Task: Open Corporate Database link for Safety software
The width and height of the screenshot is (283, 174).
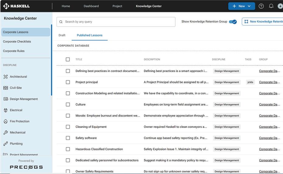Action: coord(269,138)
